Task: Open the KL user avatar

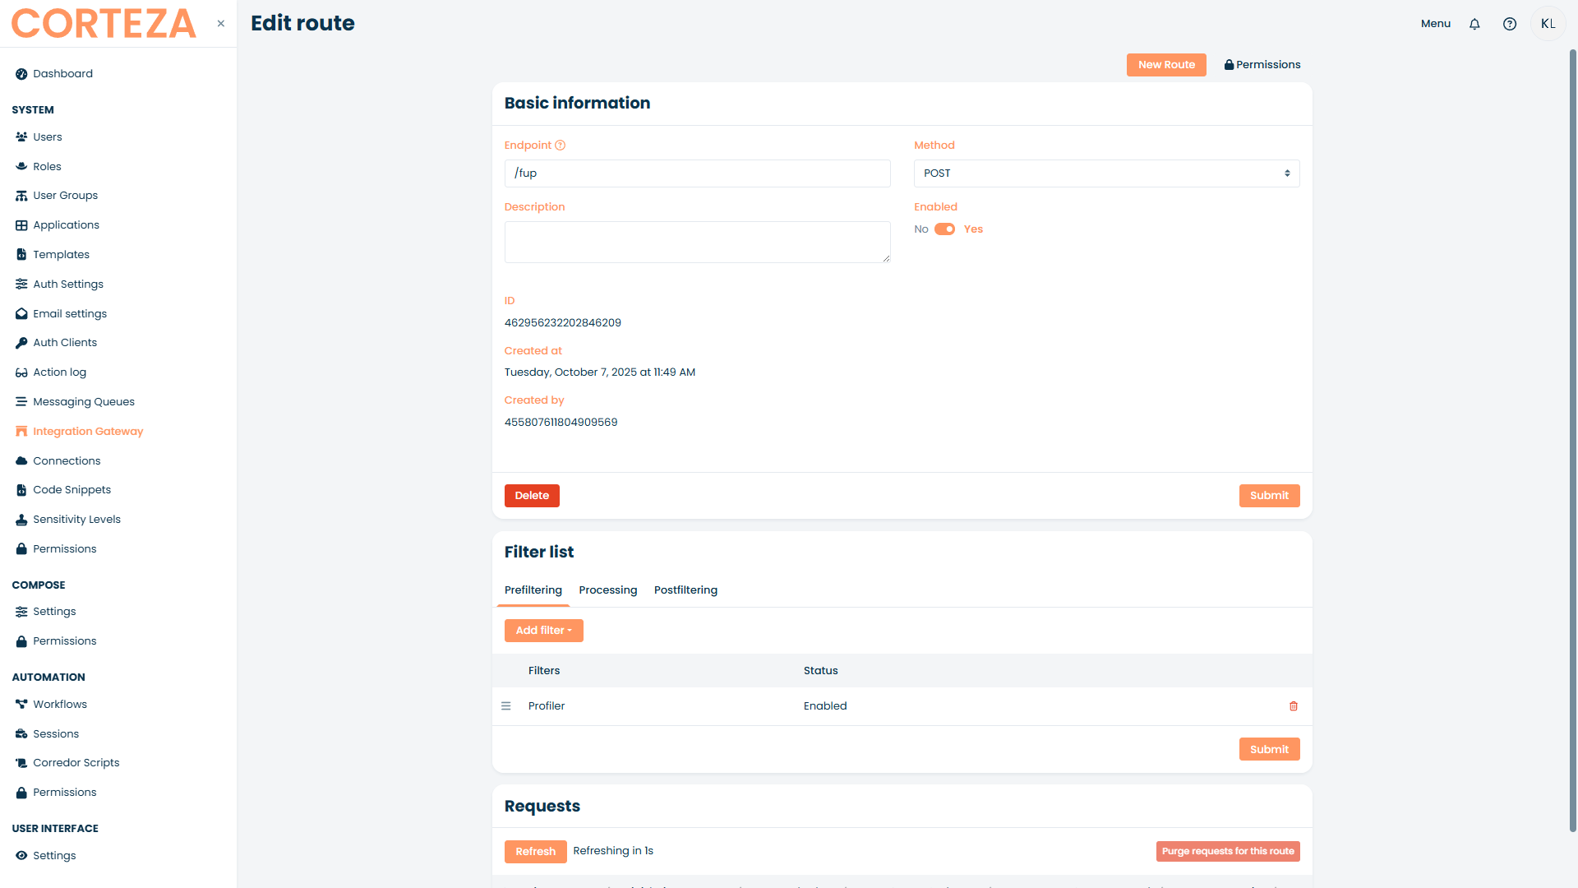Action: click(x=1548, y=24)
